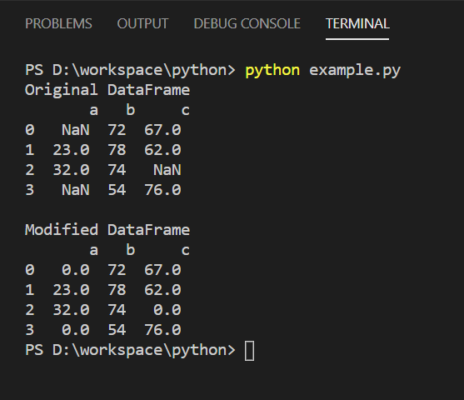The image size is (464, 400).
Task: Click the terminal cursor at the last prompt
Action: [249, 351]
